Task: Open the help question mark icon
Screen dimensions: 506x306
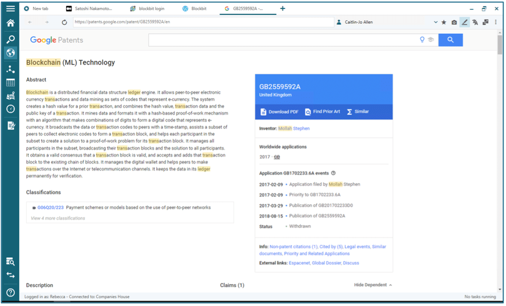Action: pos(10,293)
